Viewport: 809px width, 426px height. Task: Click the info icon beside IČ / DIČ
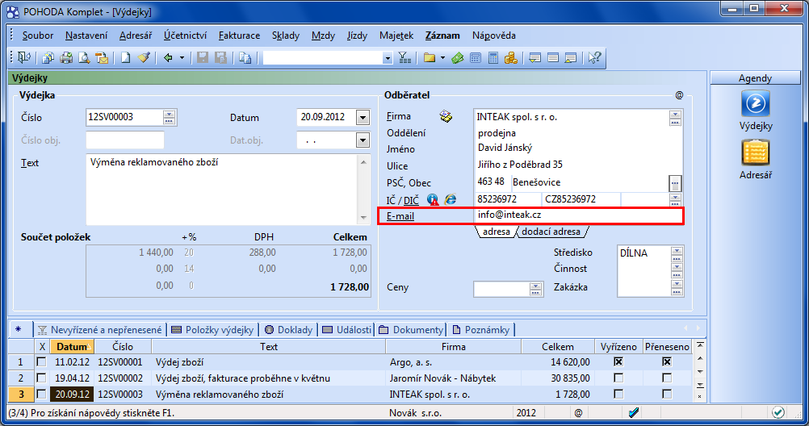coord(433,199)
